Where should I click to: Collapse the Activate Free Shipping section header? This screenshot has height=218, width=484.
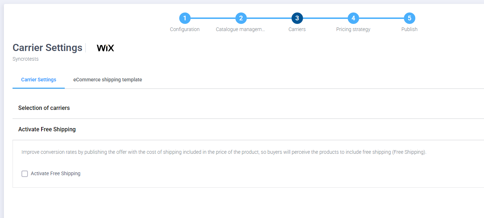click(47, 129)
